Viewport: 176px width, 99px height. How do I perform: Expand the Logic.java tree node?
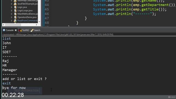pyautogui.click(x=12, y=7)
